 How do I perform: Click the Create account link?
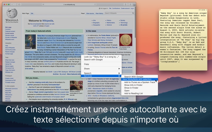[125, 8]
